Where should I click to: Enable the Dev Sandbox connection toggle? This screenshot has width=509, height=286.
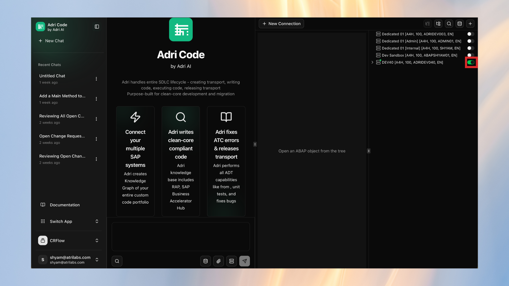pyautogui.click(x=471, y=55)
